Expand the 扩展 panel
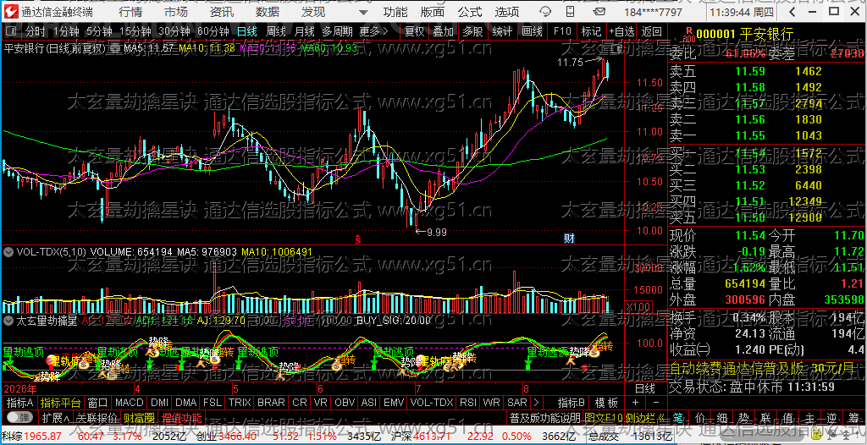 pyautogui.click(x=55, y=416)
